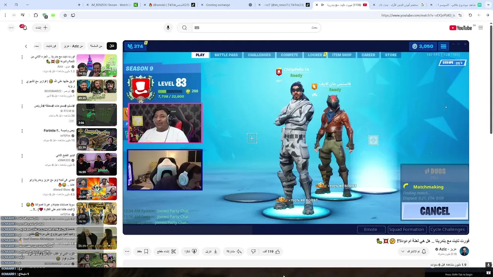Open the shield extension with badge 7
Screen dimensions: 493x277
[x=45, y=15]
